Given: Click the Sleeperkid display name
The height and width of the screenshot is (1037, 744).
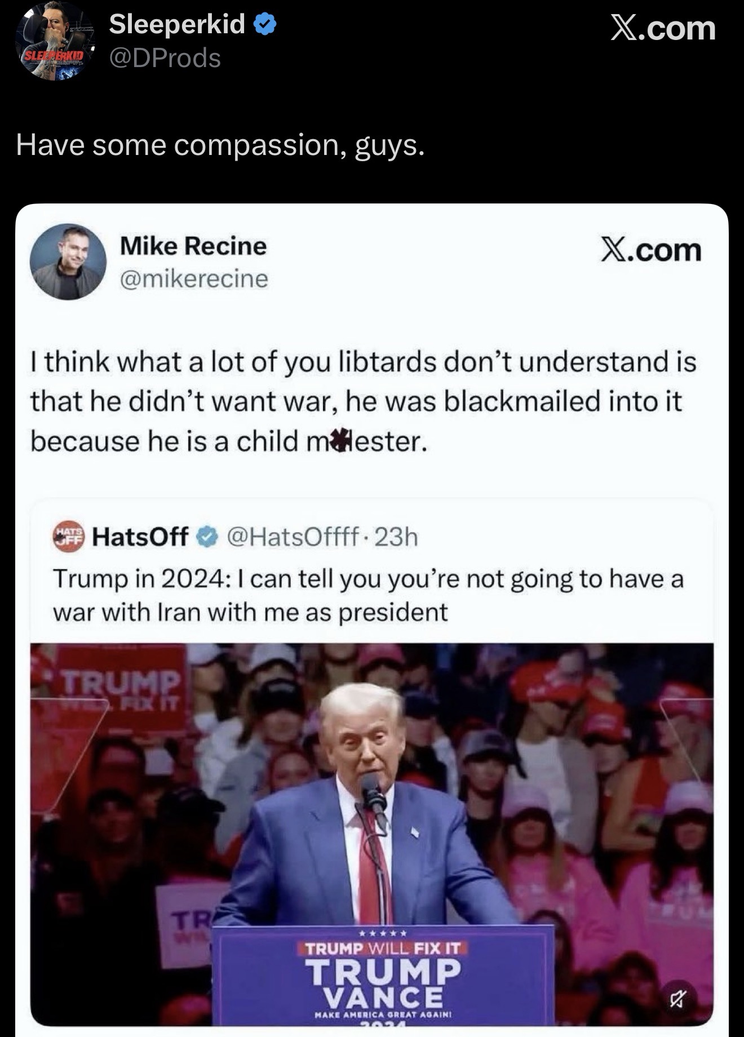Looking at the screenshot, I should coord(177,24).
